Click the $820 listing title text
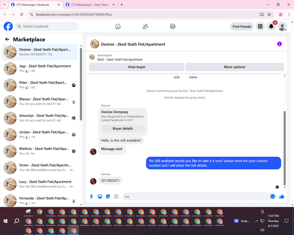 [120, 59]
